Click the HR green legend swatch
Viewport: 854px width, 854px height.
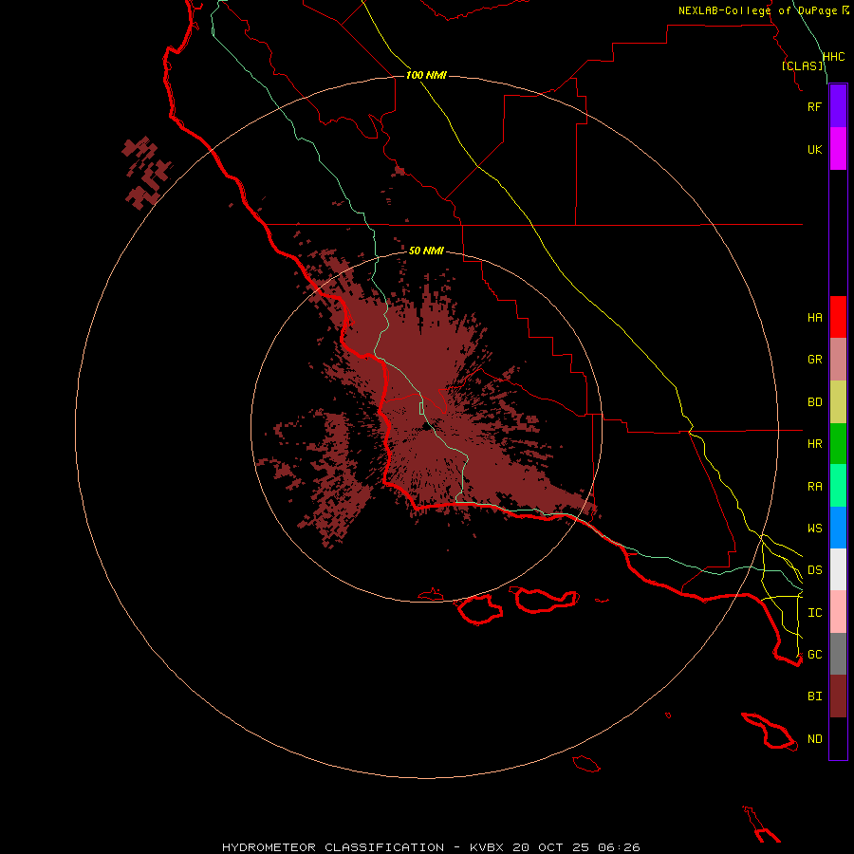pyautogui.click(x=838, y=444)
